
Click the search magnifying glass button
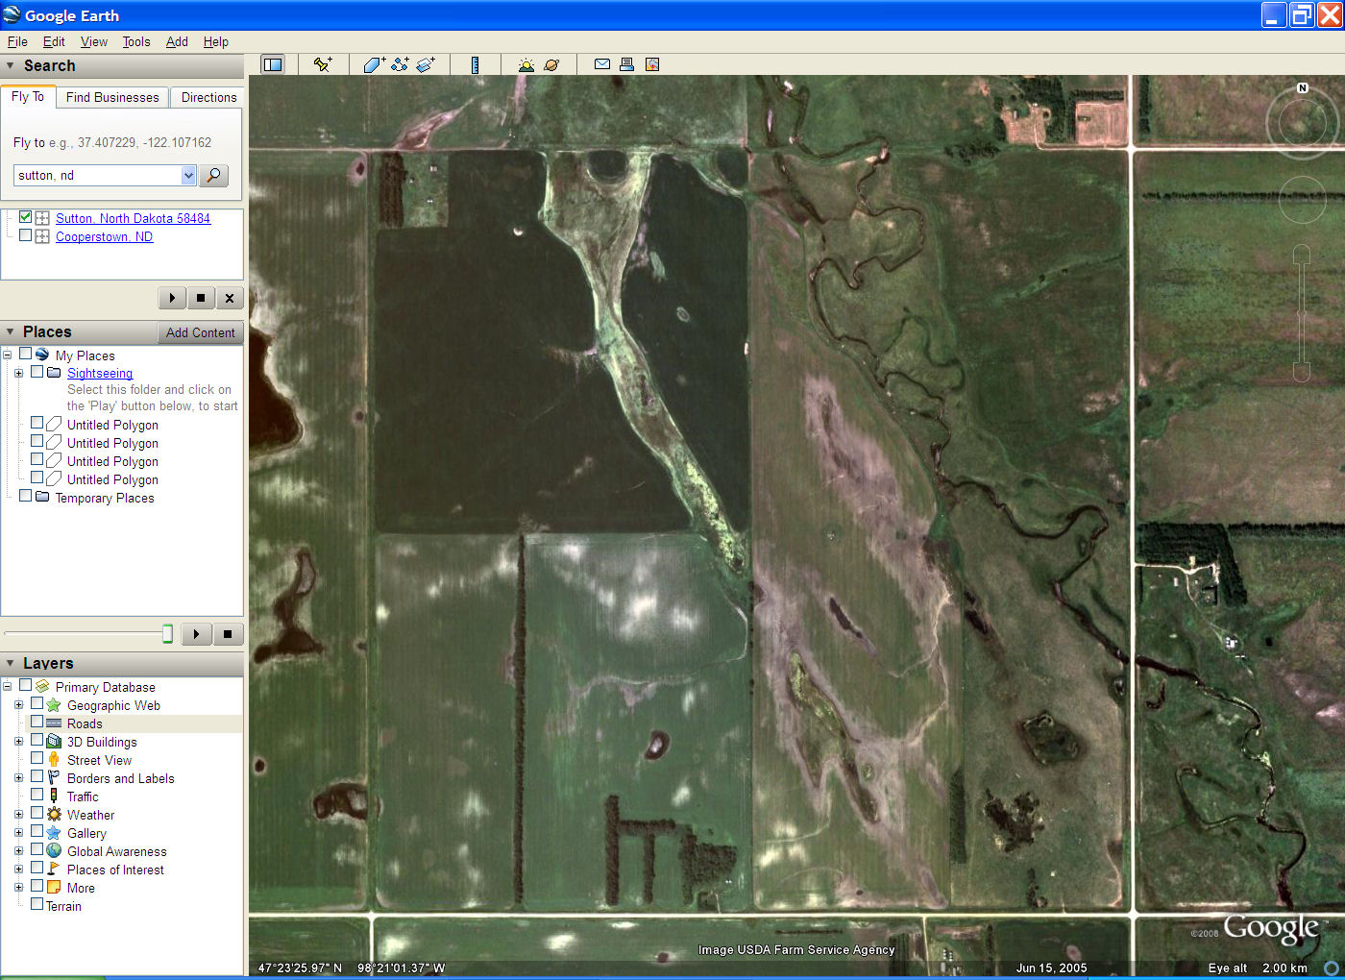(x=214, y=175)
